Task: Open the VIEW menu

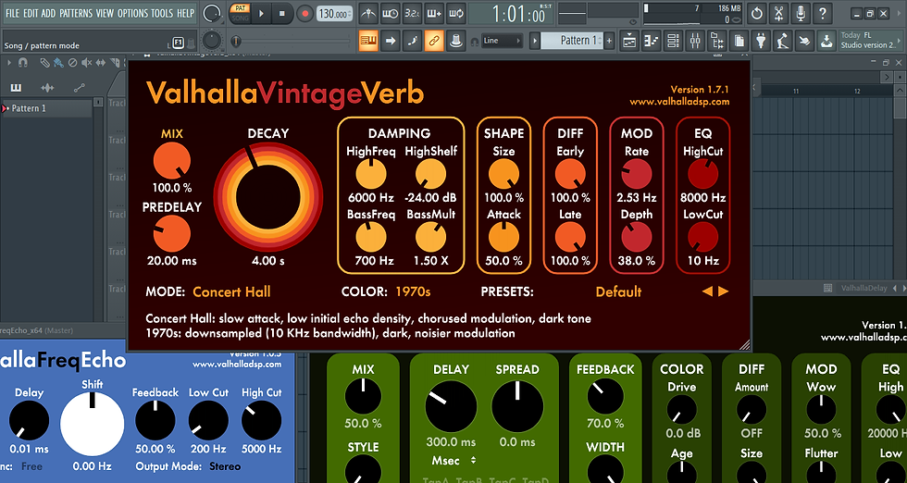Action: coord(105,13)
